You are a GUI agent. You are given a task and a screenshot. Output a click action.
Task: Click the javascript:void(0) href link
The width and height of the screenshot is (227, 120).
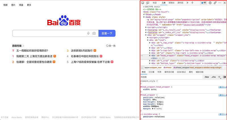click(194, 25)
